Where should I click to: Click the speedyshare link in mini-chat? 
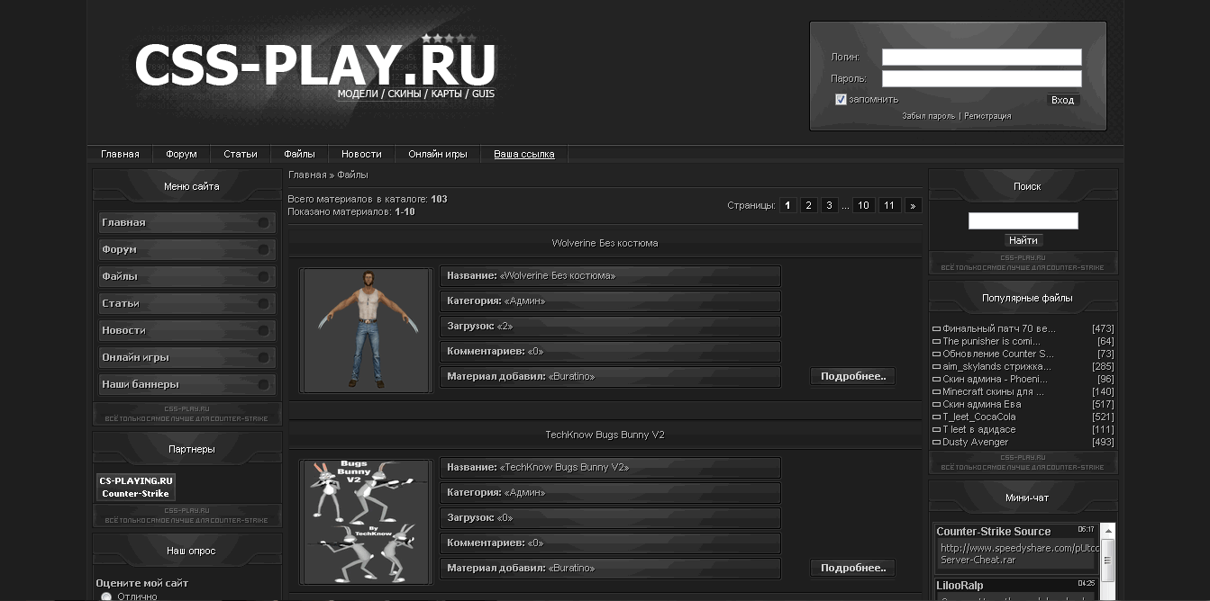point(1018,553)
